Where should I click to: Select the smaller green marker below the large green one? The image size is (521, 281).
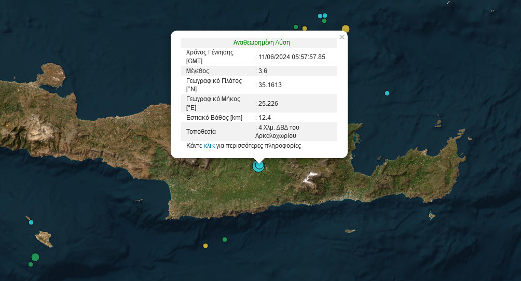pos(31,264)
